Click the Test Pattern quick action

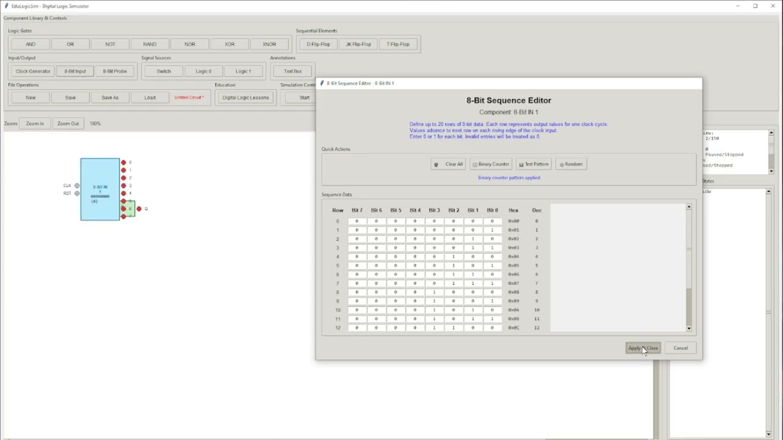pos(533,164)
